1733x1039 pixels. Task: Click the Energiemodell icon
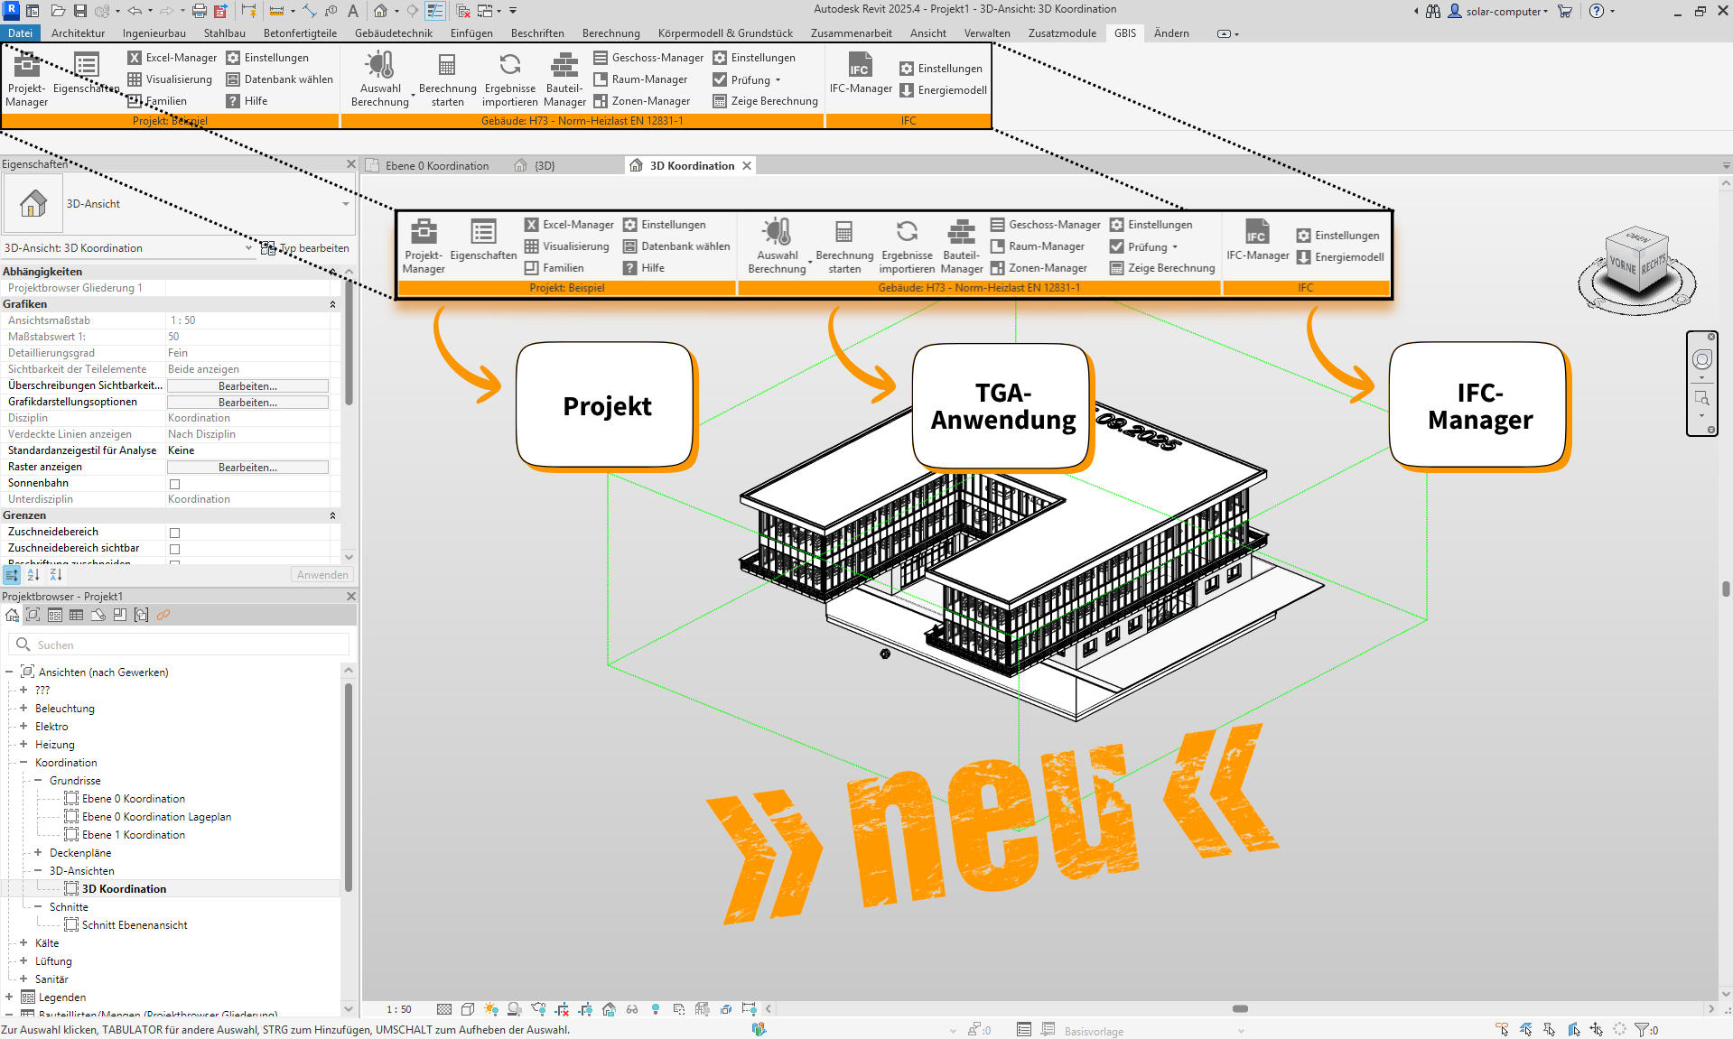(907, 90)
